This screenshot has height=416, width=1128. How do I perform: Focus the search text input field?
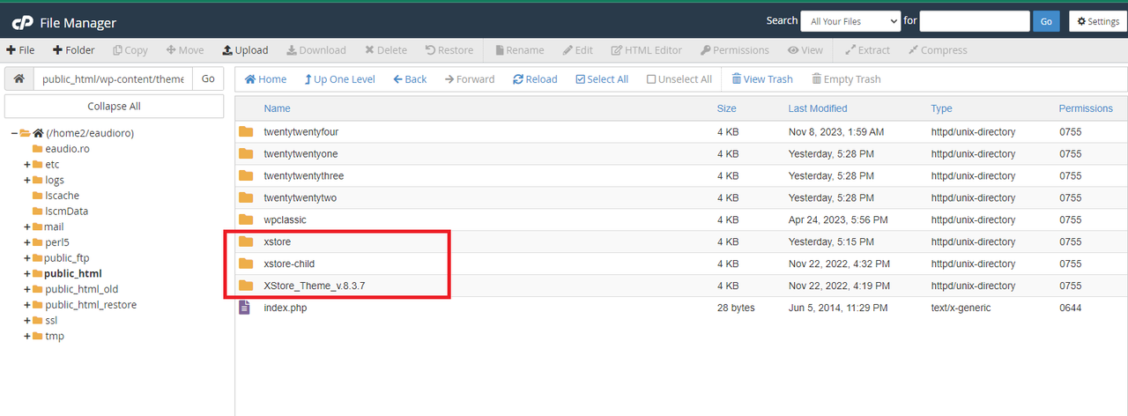(975, 21)
